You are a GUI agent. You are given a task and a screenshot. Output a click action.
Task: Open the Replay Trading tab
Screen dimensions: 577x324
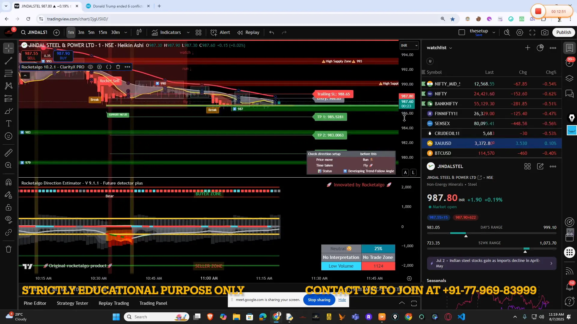click(x=114, y=303)
